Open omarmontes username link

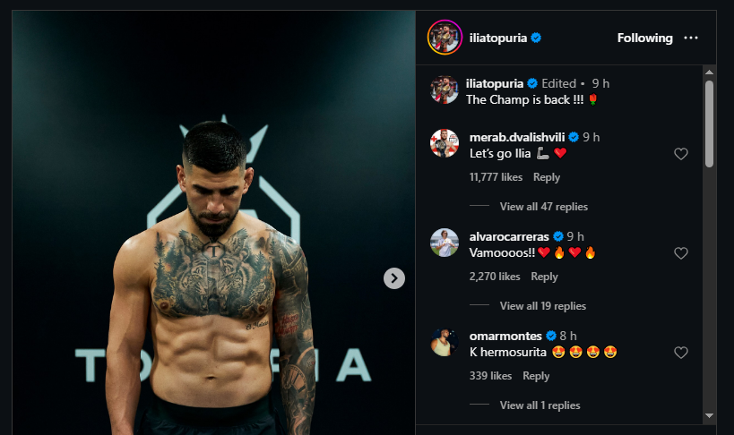pyautogui.click(x=505, y=336)
